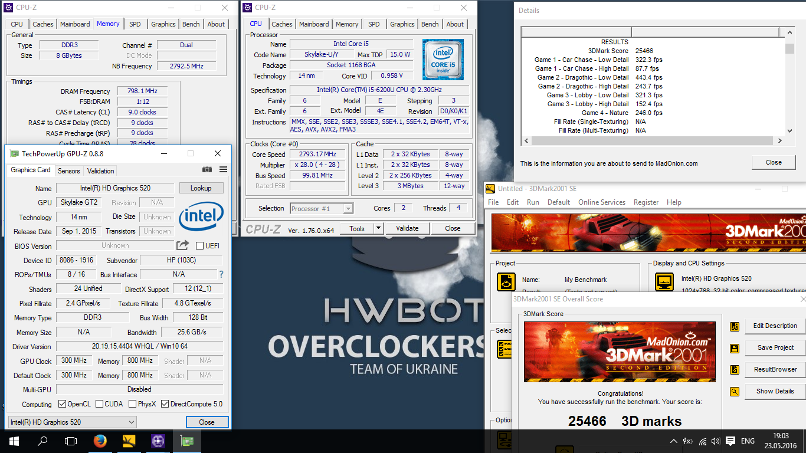Open the Run menu in 3DMark2001

tap(533, 202)
